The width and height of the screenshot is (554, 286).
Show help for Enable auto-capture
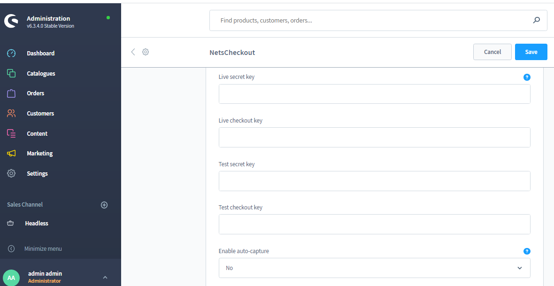click(x=527, y=251)
